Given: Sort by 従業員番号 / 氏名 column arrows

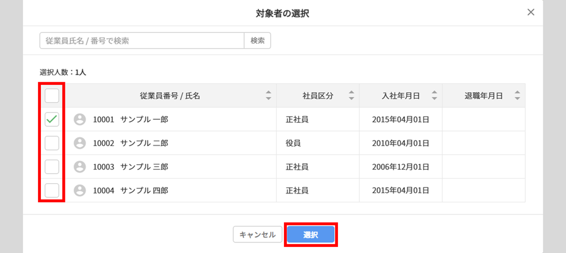Looking at the screenshot, I should pyautogui.click(x=268, y=96).
